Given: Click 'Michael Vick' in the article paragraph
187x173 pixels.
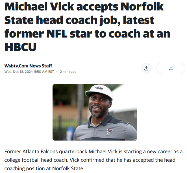Looking at the screenshot, I should pos(103,152).
